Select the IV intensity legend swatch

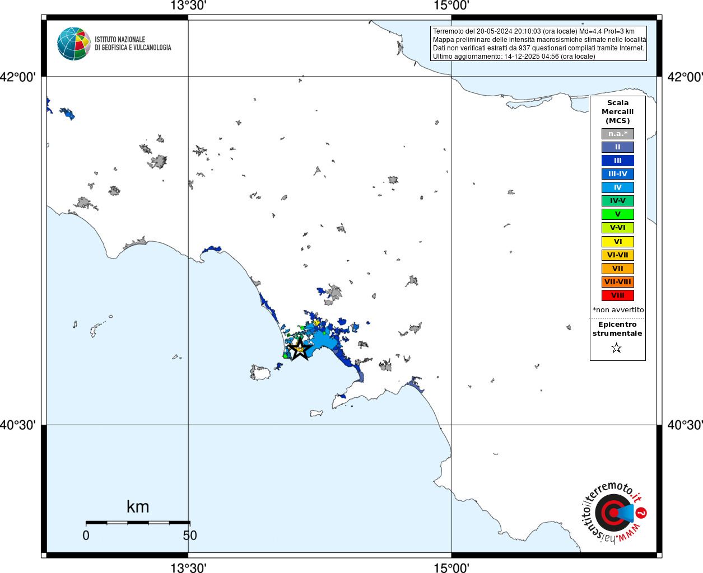[x=618, y=187]
